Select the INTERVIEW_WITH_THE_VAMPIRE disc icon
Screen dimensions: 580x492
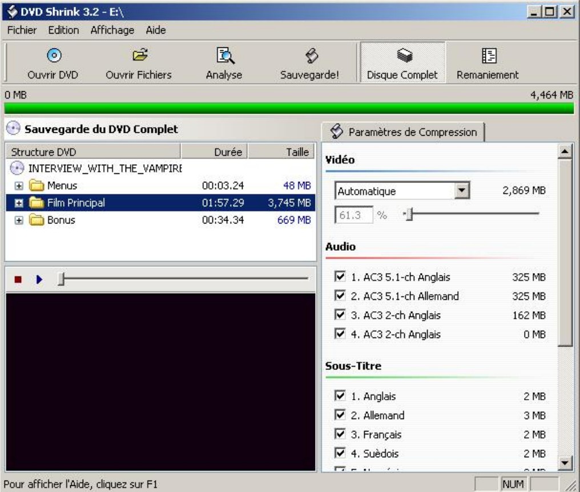tap(17, 168)
